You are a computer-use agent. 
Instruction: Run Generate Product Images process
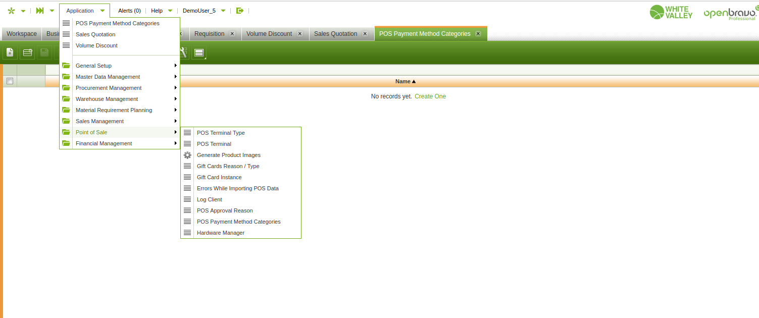(241, 155)
